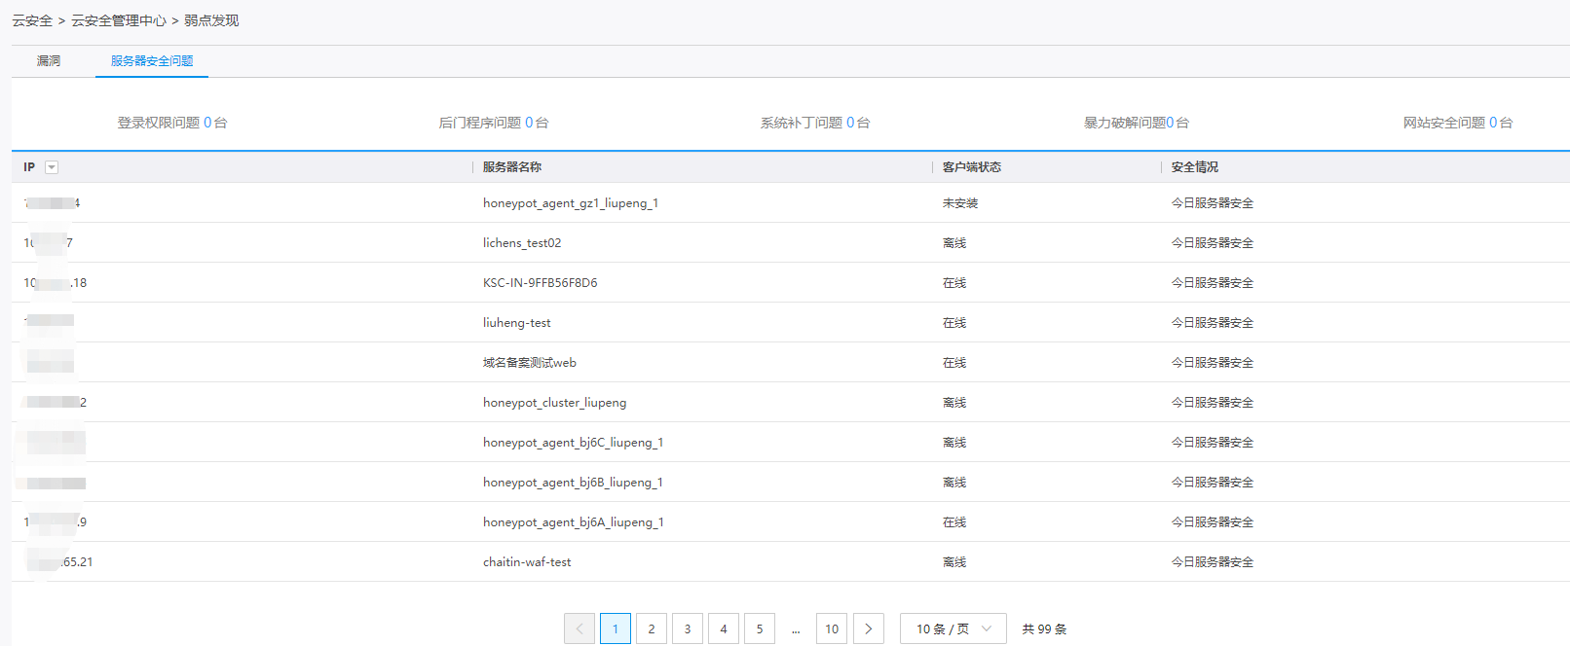The width and height of the screenshot is (1570, 646).
Task: Filter by 登录权限问题 0台
Action: coord(172,123)
